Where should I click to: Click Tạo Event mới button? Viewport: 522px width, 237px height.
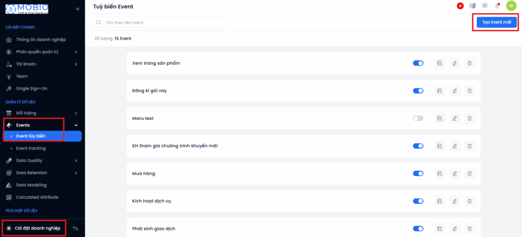pyautogui.click(x=497, y=22)
